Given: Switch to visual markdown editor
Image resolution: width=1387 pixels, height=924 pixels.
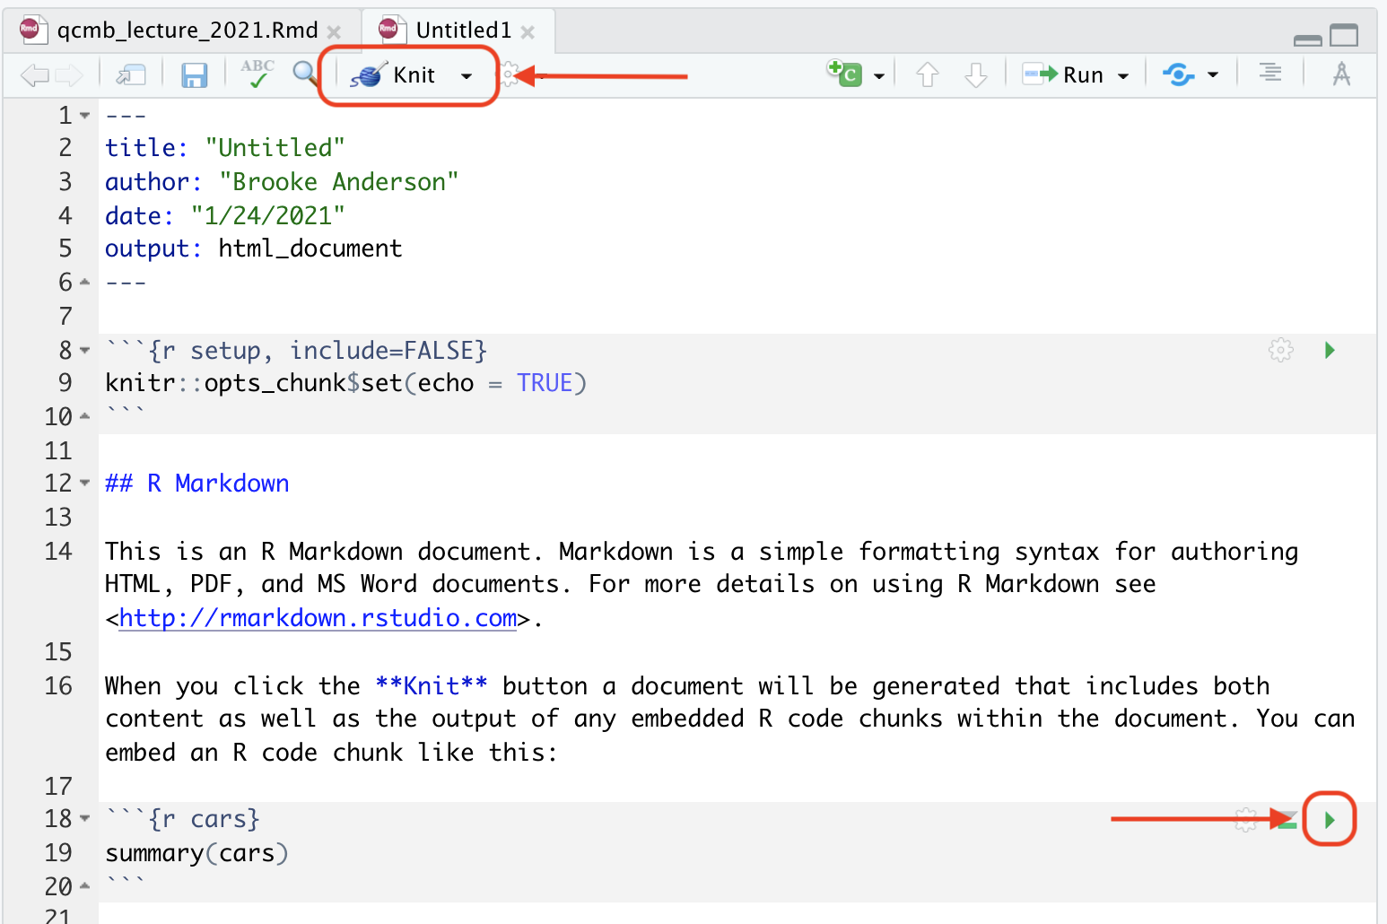Looking at the screenshot, I should (x=1341, y=74).
